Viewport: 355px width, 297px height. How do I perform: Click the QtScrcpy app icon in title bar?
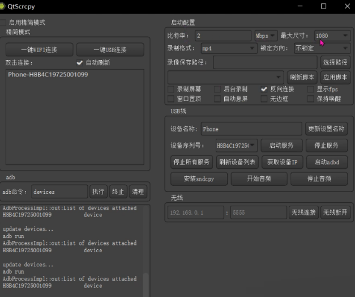(3, 6)
